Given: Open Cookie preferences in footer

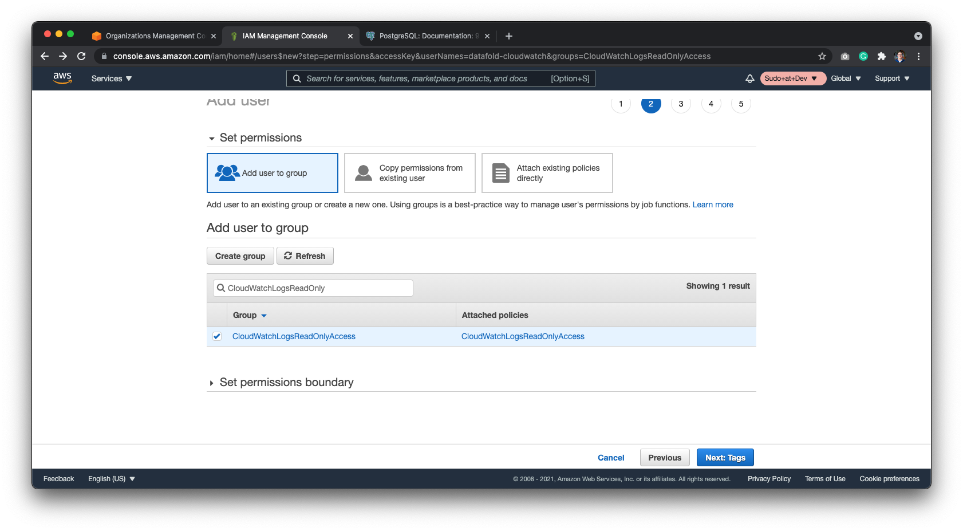Looking at the screenshot, I should point(889,479).
